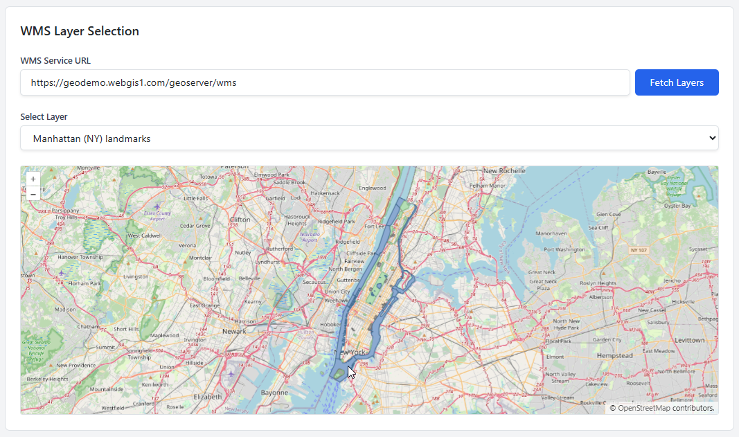Click the NY 107 route shield
The height and width of the screenshot is (437, 739).
point(639,249)
